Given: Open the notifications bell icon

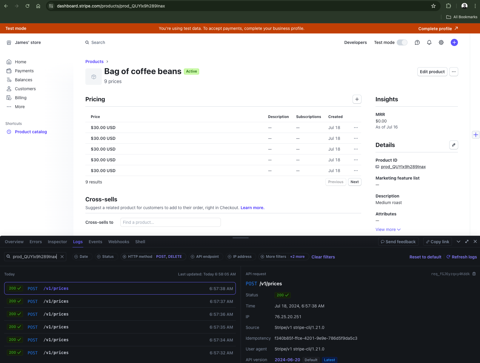Looking at the screenshot, I should click(429, 42).
